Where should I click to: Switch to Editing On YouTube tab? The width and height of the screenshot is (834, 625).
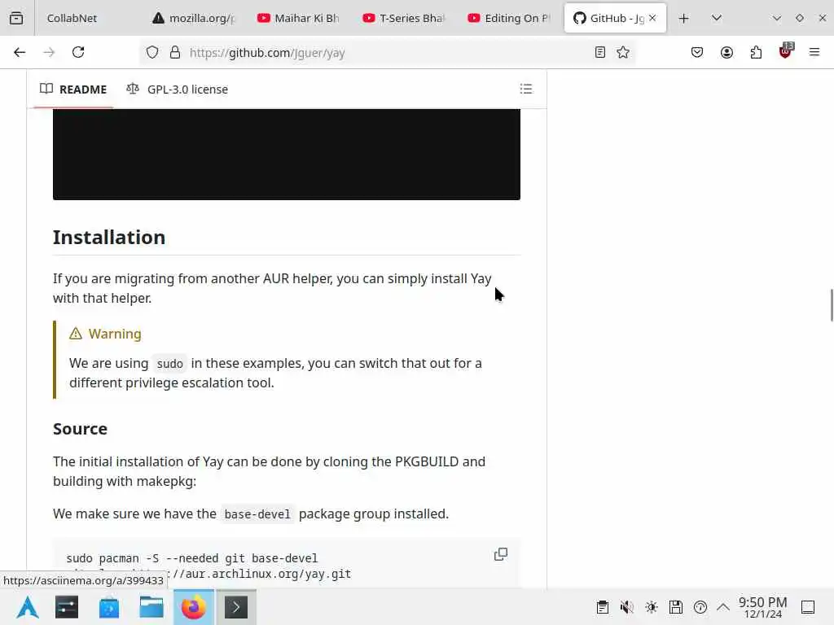pyautogui.click(x=510, y=18)
